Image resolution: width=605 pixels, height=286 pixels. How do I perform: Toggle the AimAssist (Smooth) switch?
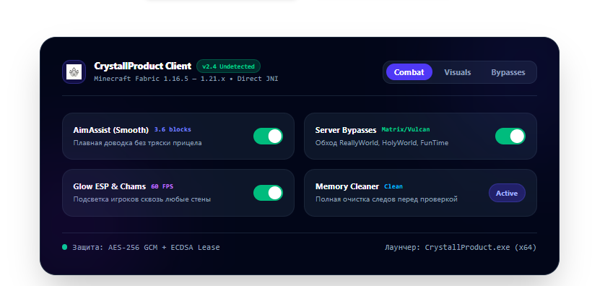(x=268, y=136)
